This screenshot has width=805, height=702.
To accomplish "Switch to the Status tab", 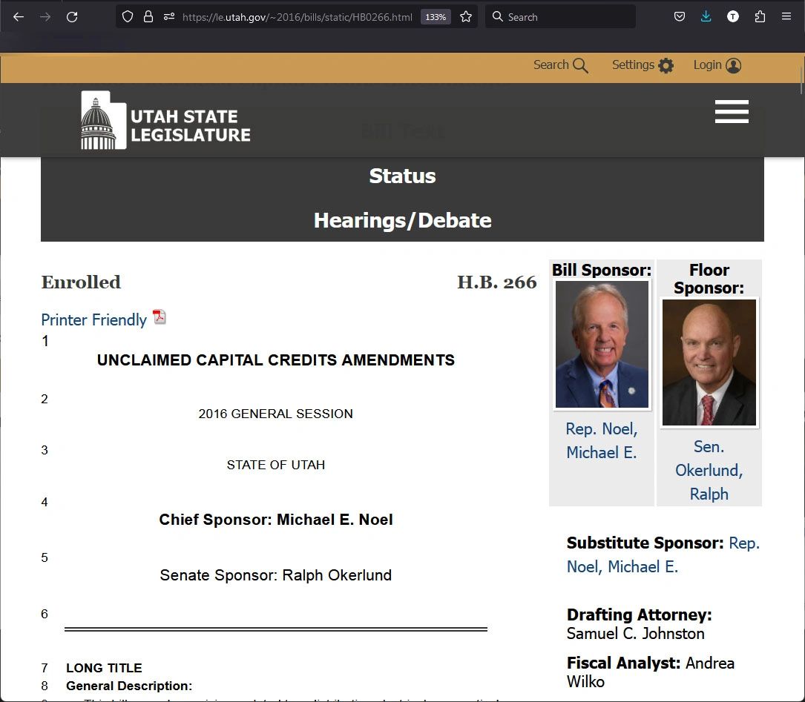I will pyautogui.click(x=402, y=176).
